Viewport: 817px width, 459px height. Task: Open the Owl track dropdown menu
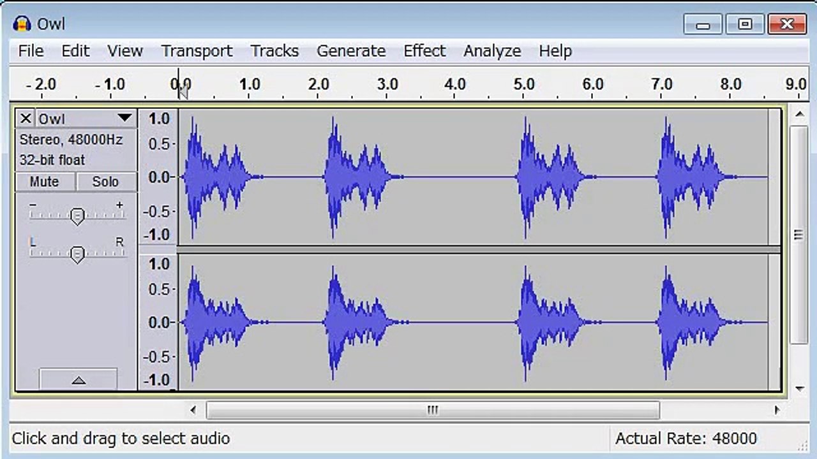[x=124, y=119]
